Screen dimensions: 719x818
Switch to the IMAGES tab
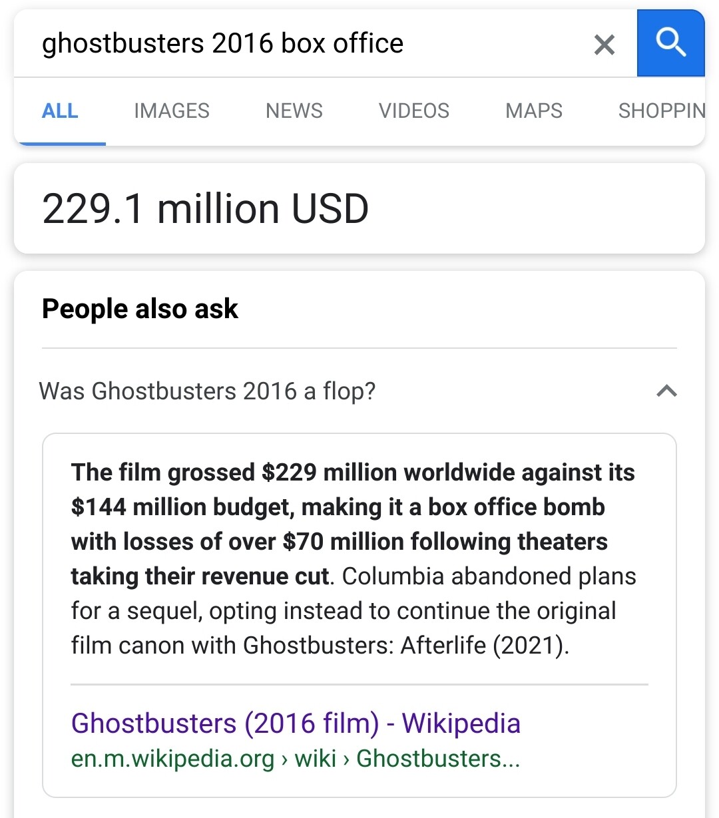point(172,111)
